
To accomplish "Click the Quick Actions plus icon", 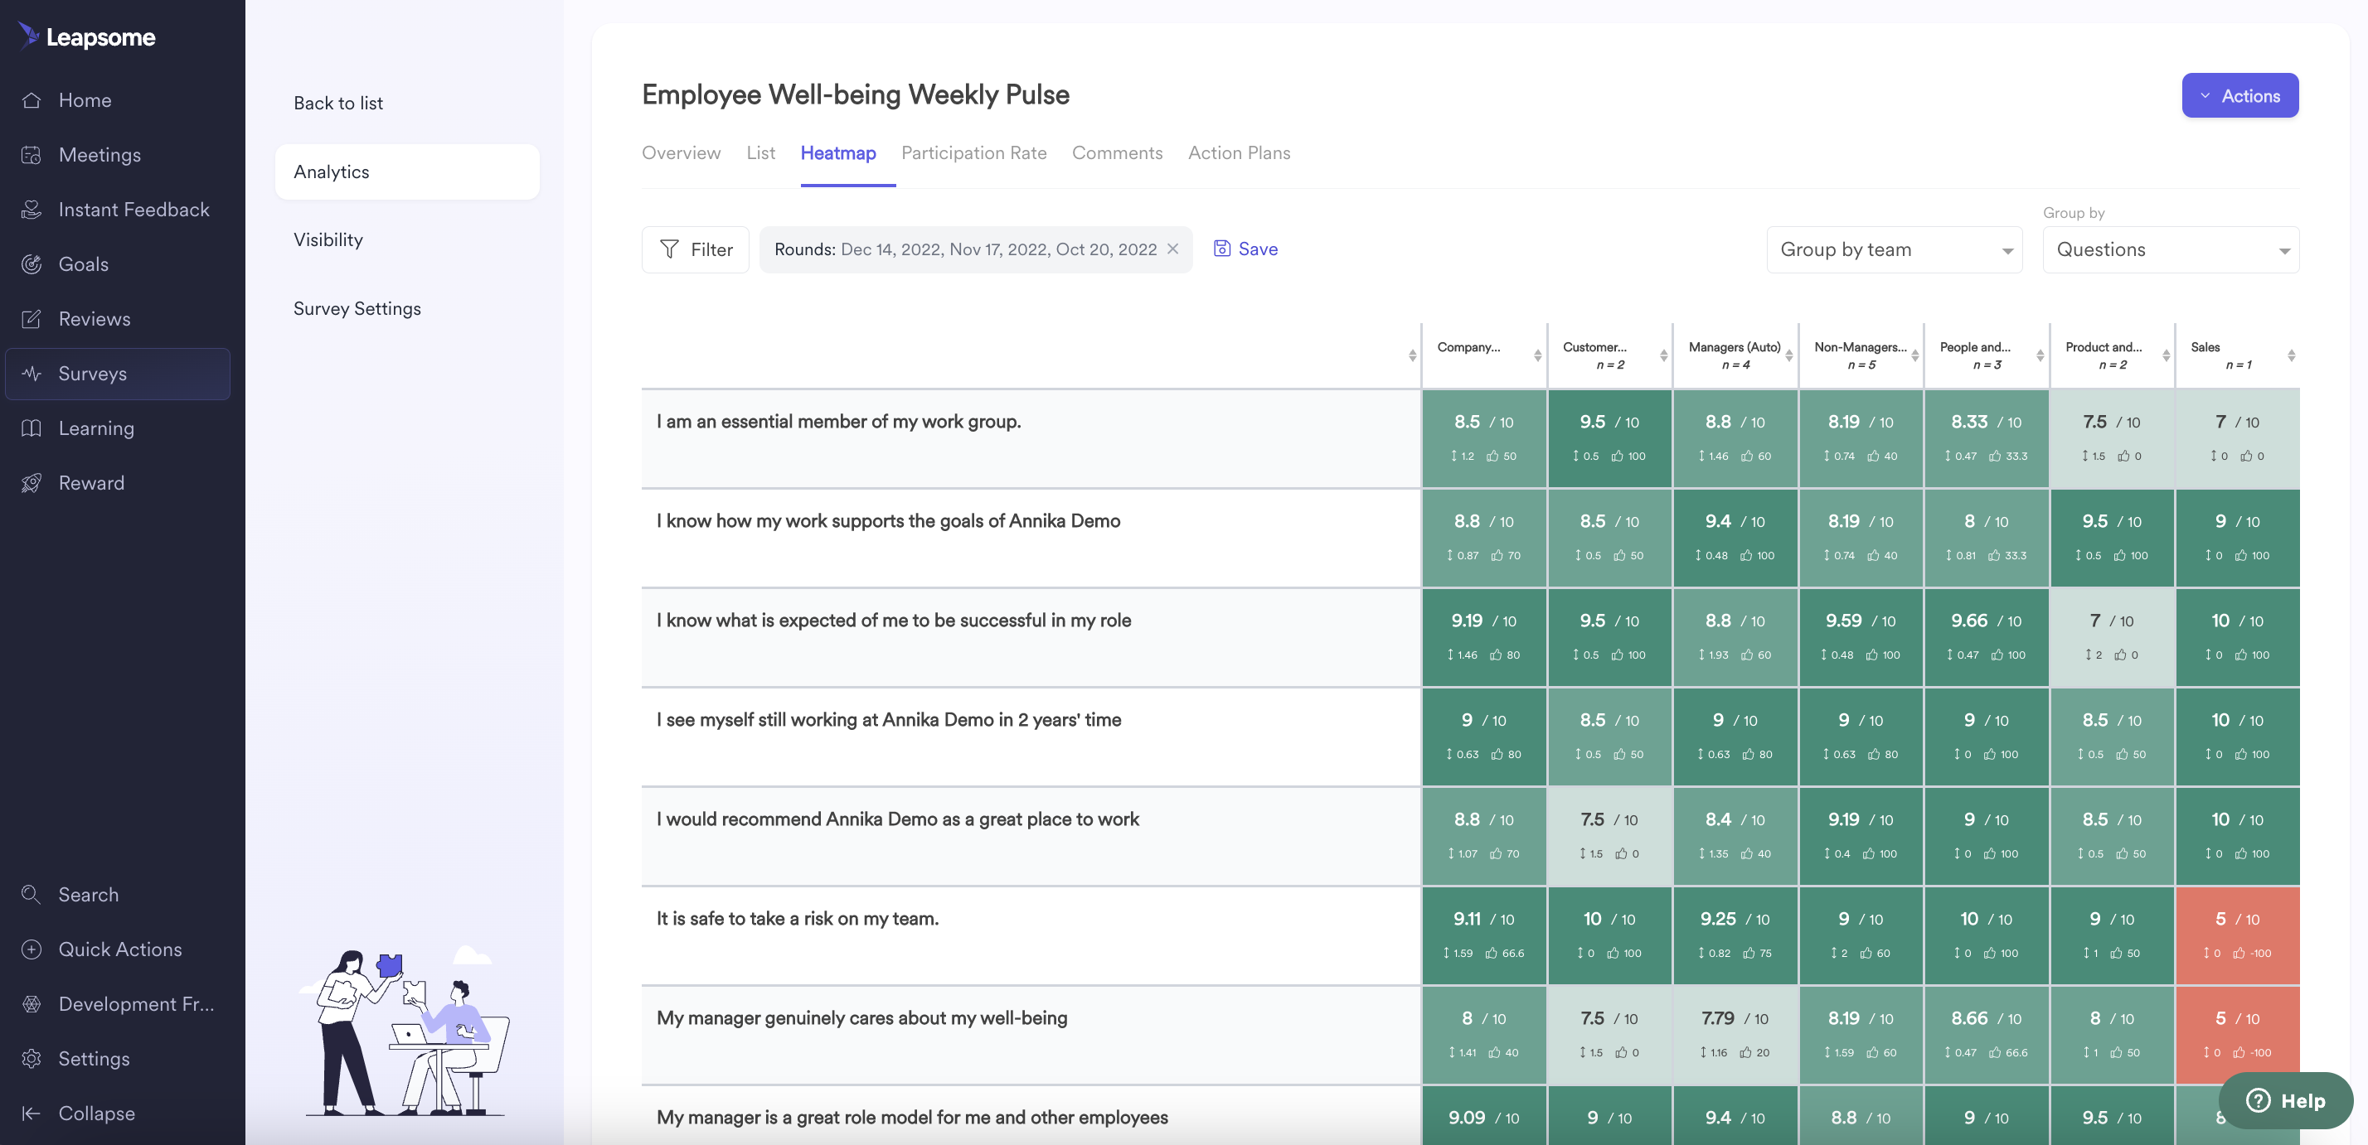I will tap(32, 949).
